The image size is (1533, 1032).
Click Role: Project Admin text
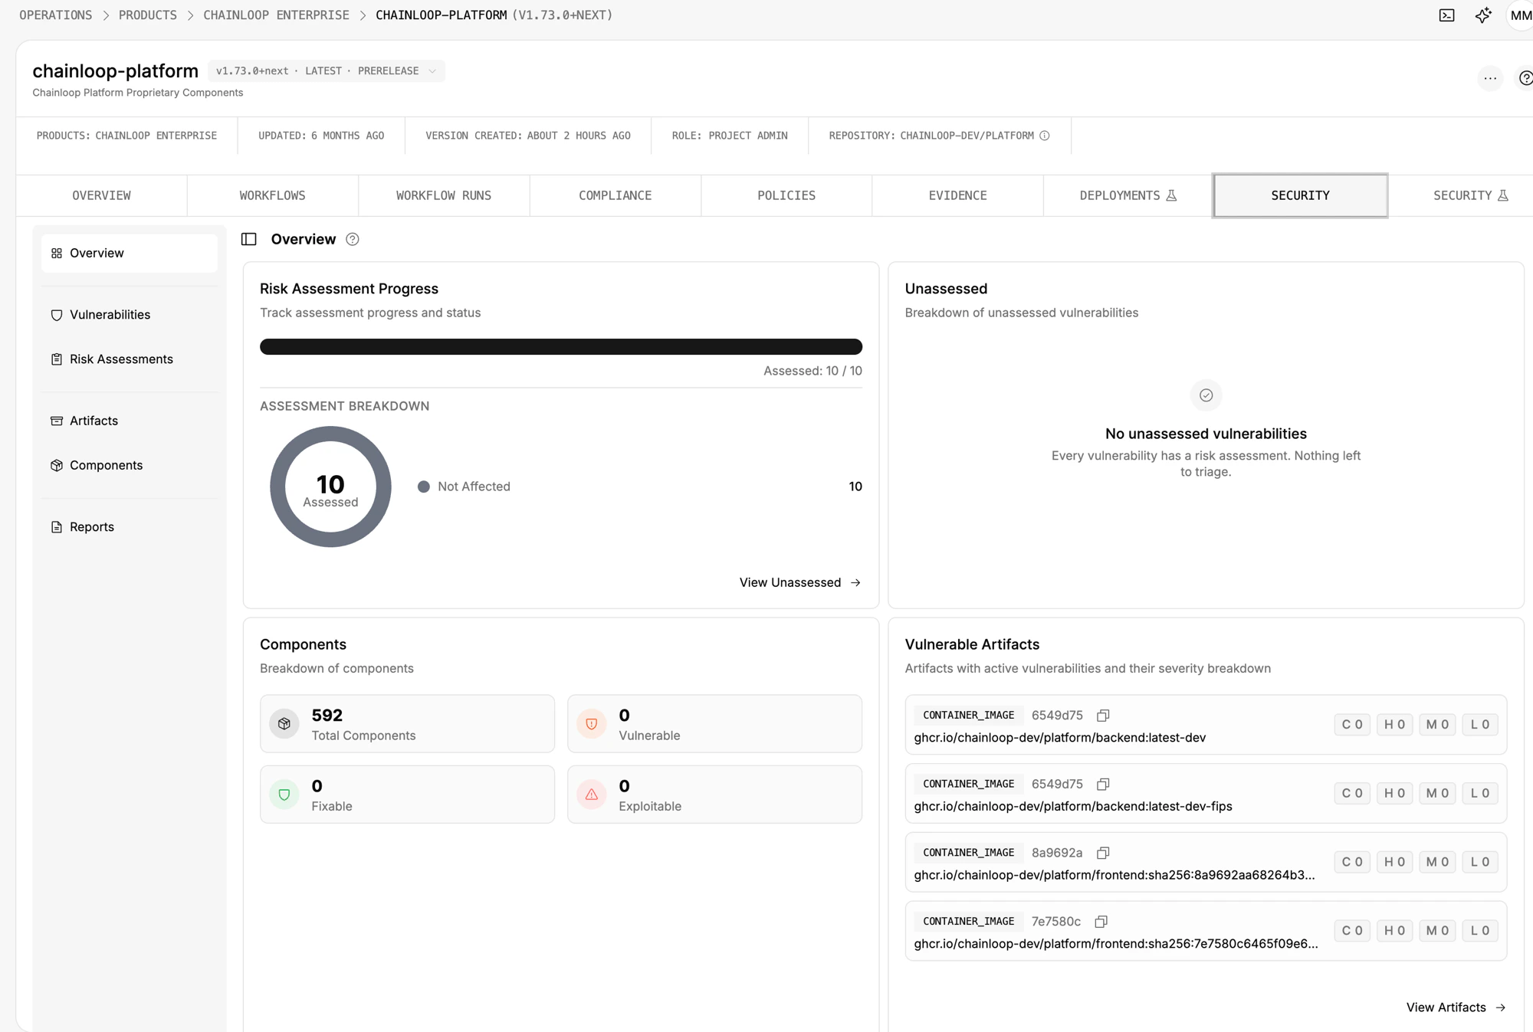(x=730, y=136)
